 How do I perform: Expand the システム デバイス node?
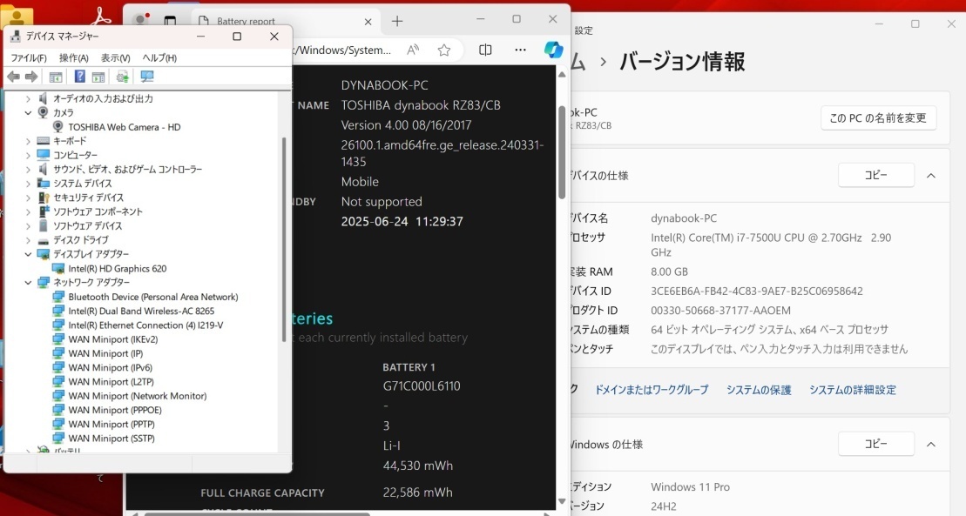(28, 184)
